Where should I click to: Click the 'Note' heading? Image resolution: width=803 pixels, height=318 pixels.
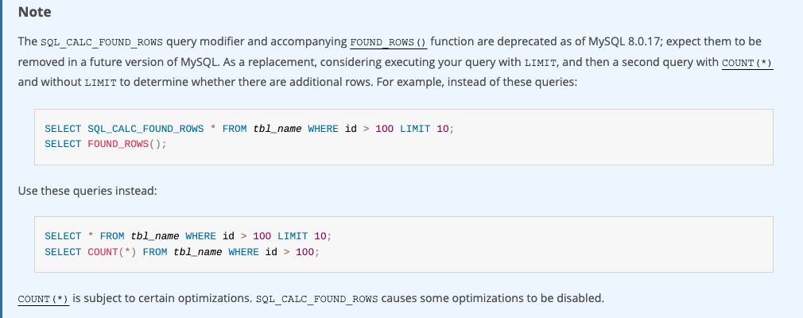coord(34,12)
